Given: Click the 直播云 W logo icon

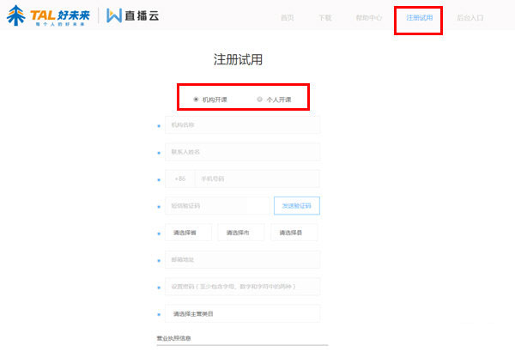Looking at the screenshot, I should (118, 17).
